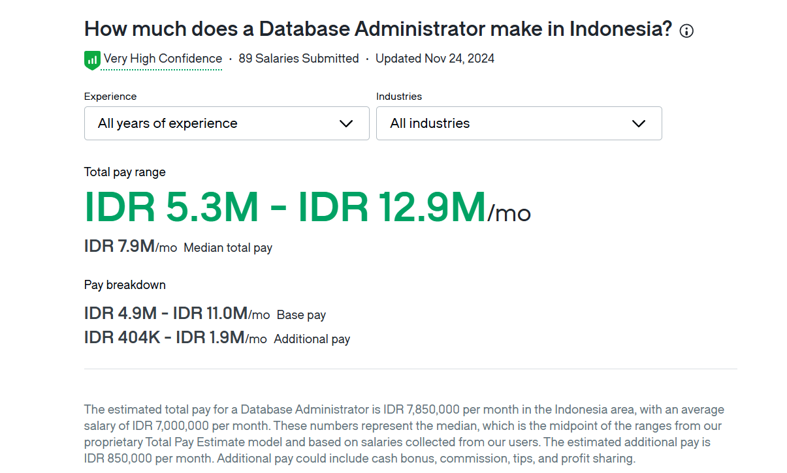Click the IDR 404K - IDR 1.9M range
This screenshot has width=787, height=473.
[165, 338]
